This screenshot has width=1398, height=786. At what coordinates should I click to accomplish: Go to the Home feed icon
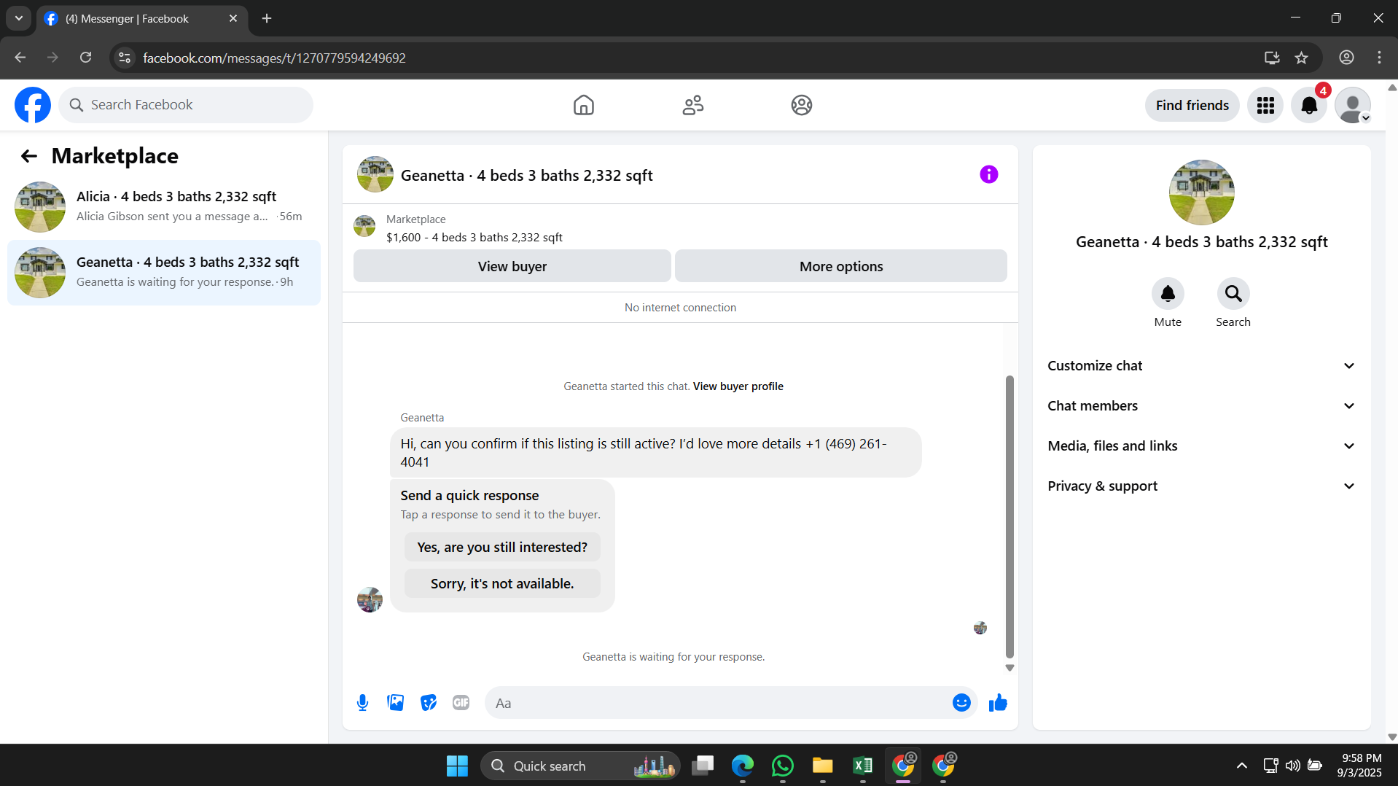583,105
